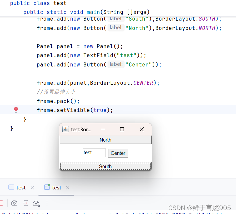236x214 pixels.
Task: Click the red stop process icon
Action: coord(1,203)
